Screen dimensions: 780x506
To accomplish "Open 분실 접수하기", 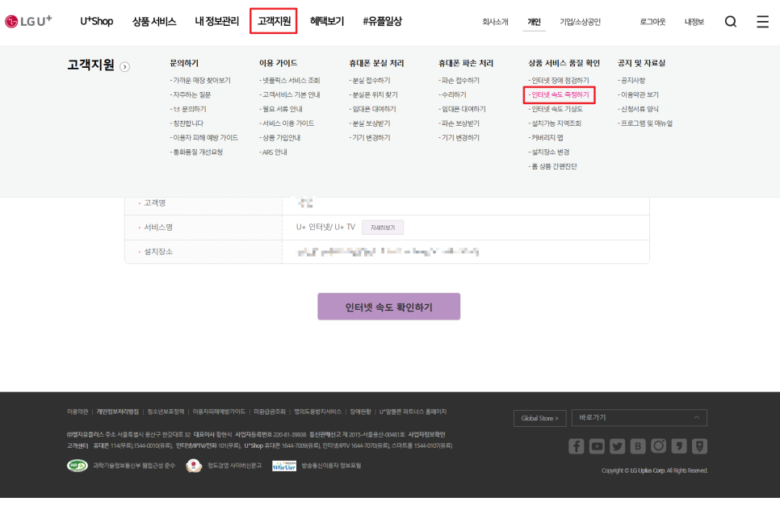I will point(370,81).
